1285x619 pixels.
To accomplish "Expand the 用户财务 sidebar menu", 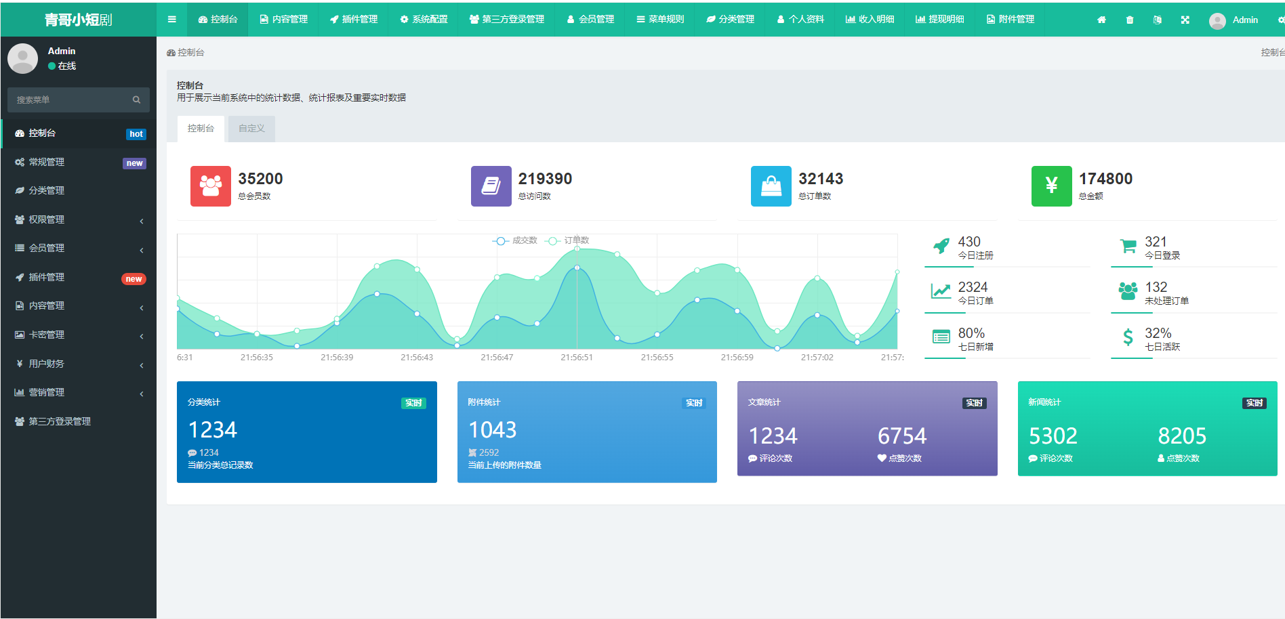I will pyautogui.click(x=79, y=364).
